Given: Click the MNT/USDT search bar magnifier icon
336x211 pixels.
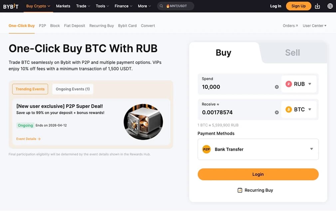Looking at the screenshot, I should coord(161,6).
